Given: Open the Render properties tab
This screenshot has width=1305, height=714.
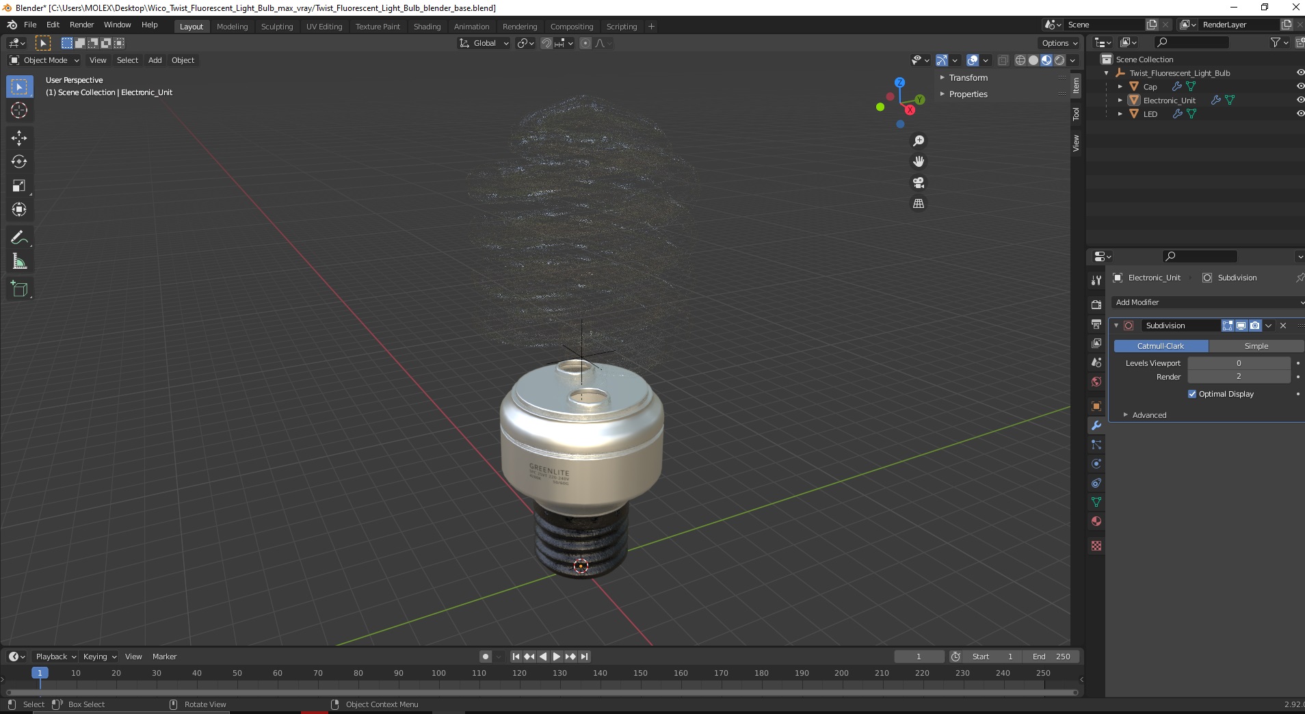Looking at the screenshot, I should (1096, 304).
